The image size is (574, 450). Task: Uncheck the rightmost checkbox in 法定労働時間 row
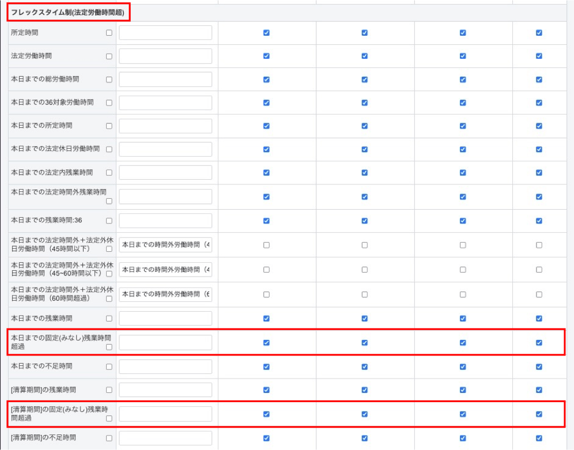(x=539, y=56)
